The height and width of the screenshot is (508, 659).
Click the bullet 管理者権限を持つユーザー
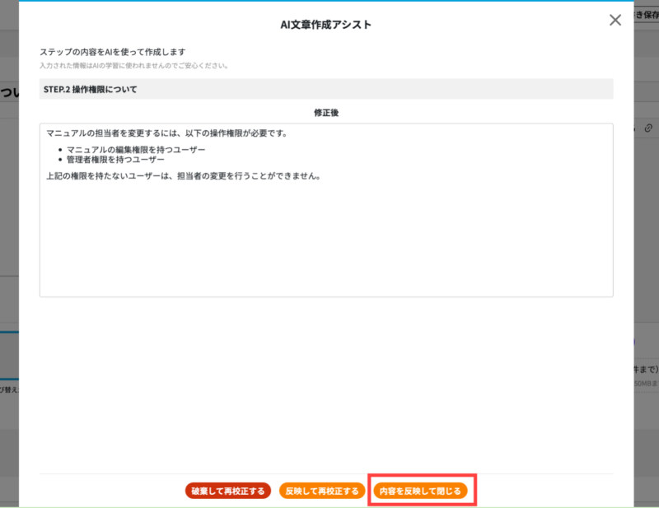pos(115,160)
